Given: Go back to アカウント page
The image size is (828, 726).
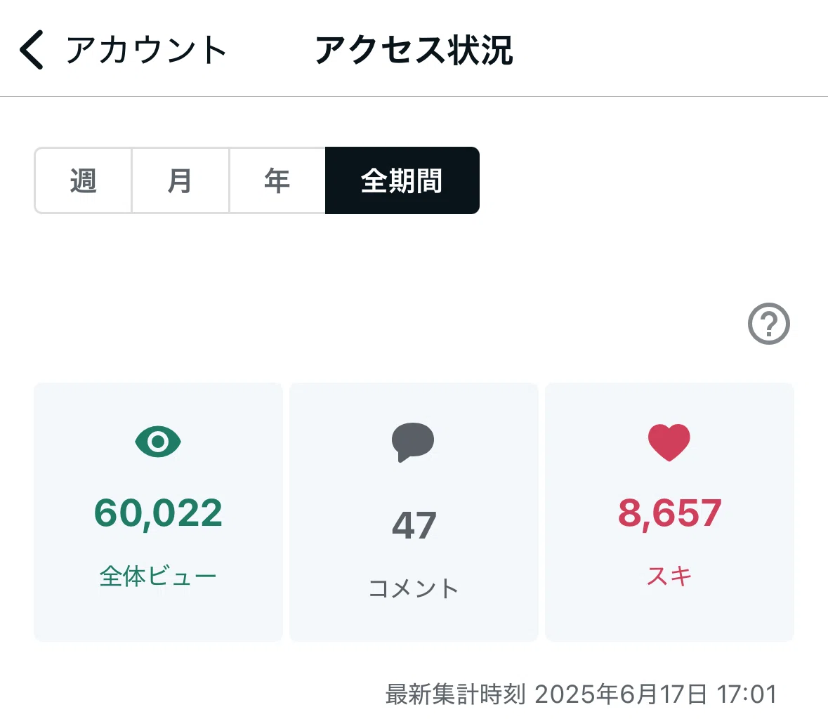Looking at the screenshot, I should pyautogui.click(x=146, y=50).
